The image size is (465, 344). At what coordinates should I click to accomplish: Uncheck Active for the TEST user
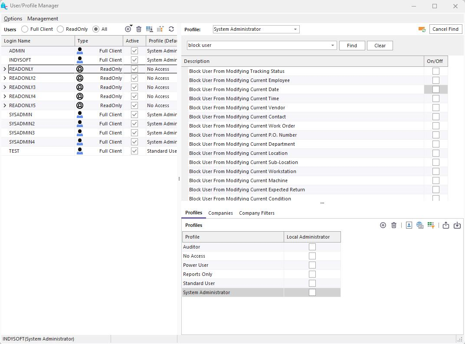pyautogui.click(x=134, y=151)
